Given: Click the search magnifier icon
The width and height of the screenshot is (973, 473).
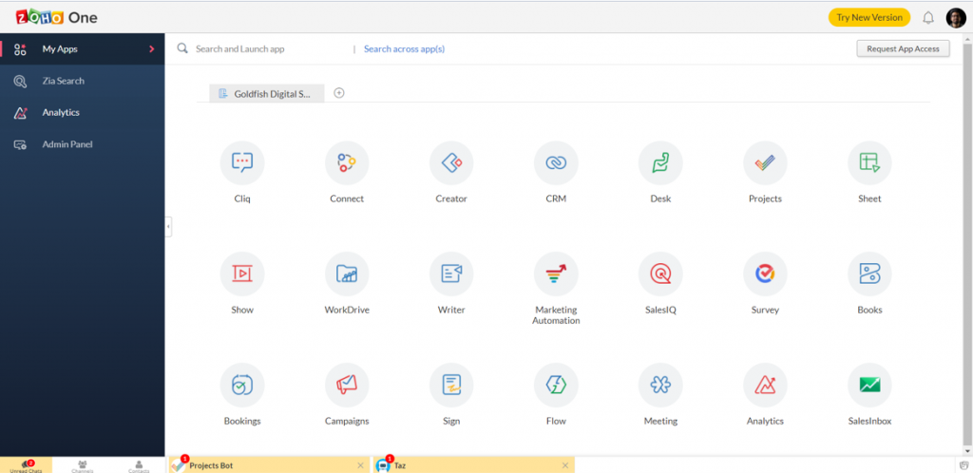Looking at the screenshot, I should pos(182,48).
